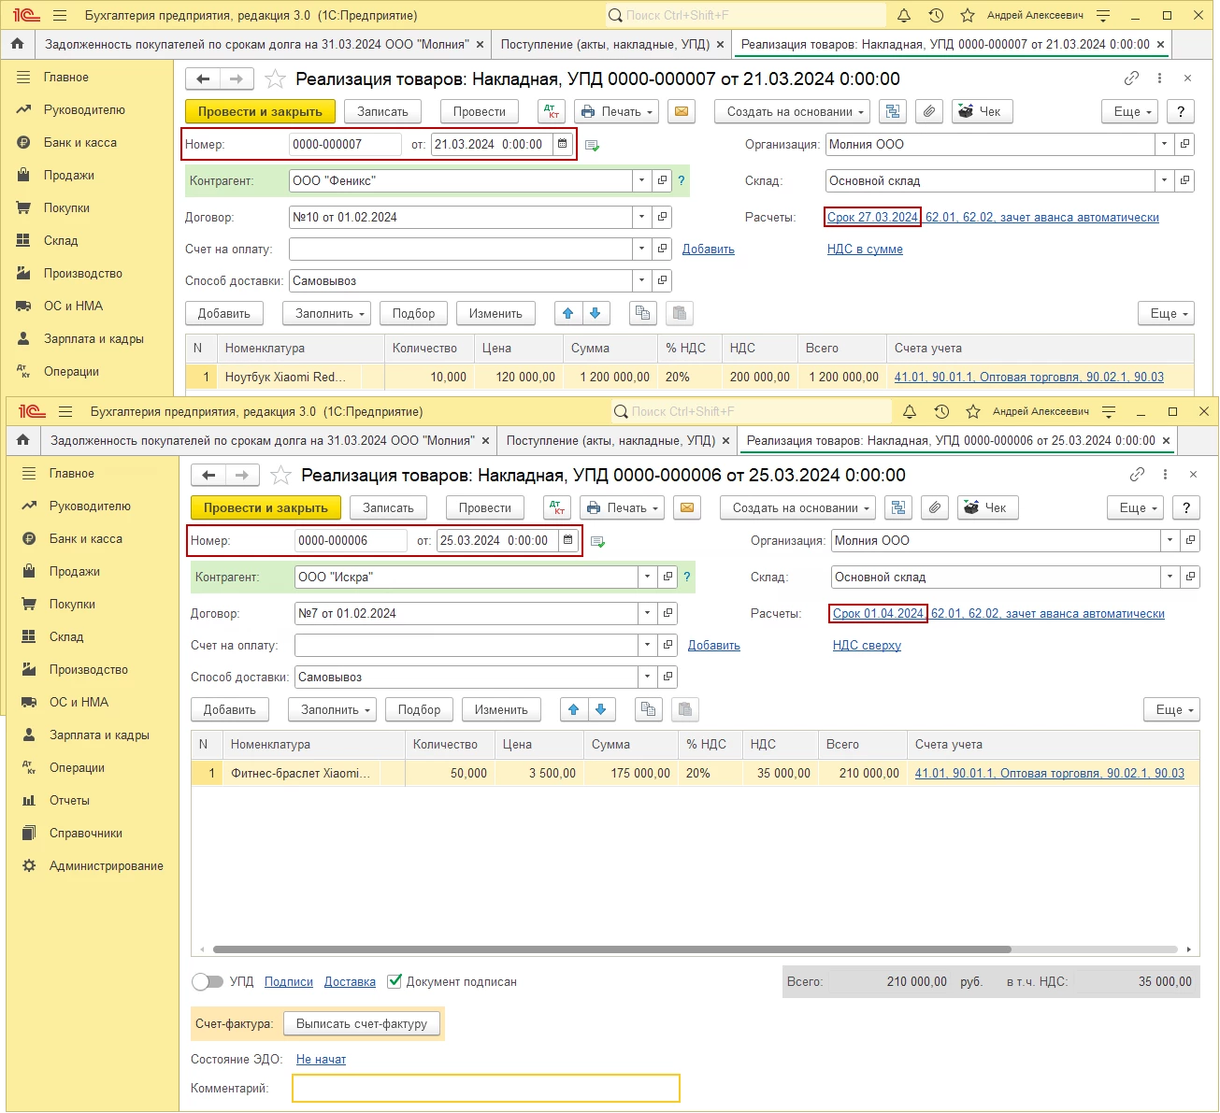Click move row down arrow above Фитнес-браслет table

pyautogui.click(x=600, y=709)
